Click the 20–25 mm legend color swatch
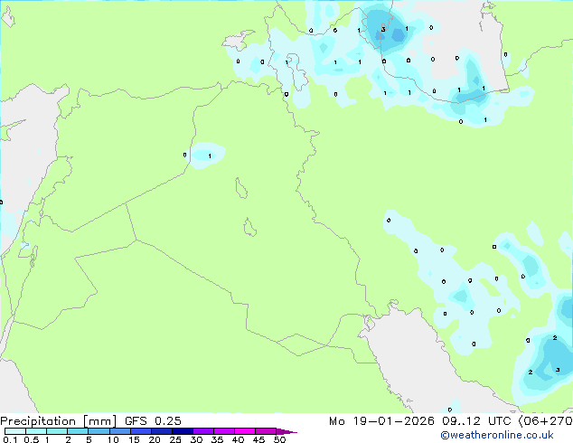Screen dimensions: 573x443 click(x=161, y=431)
